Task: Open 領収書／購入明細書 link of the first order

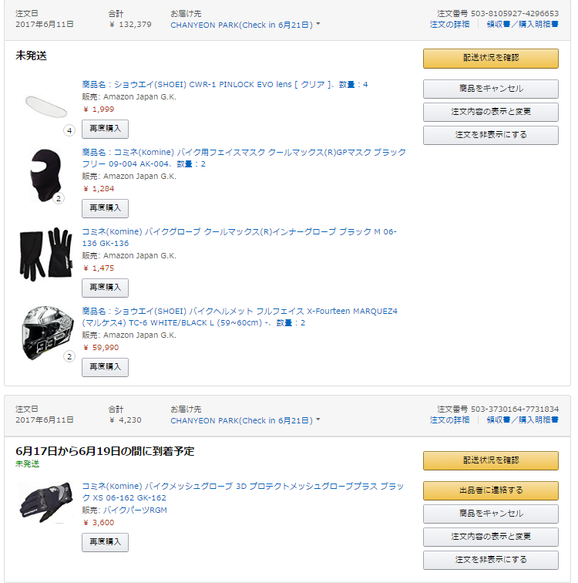Action: click(523, 25)
